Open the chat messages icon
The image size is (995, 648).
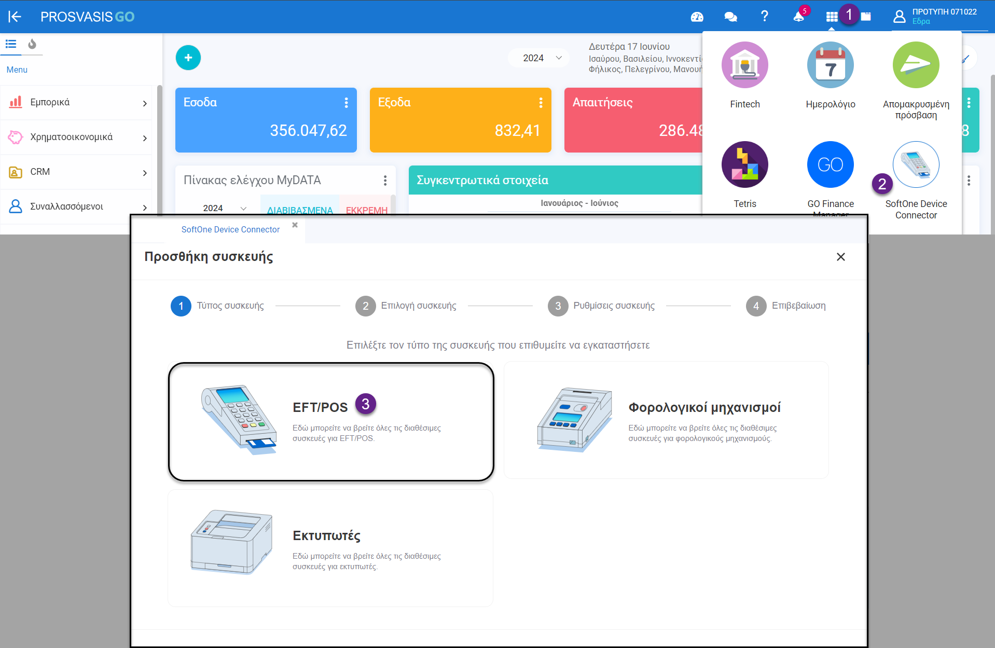[730, 17]
